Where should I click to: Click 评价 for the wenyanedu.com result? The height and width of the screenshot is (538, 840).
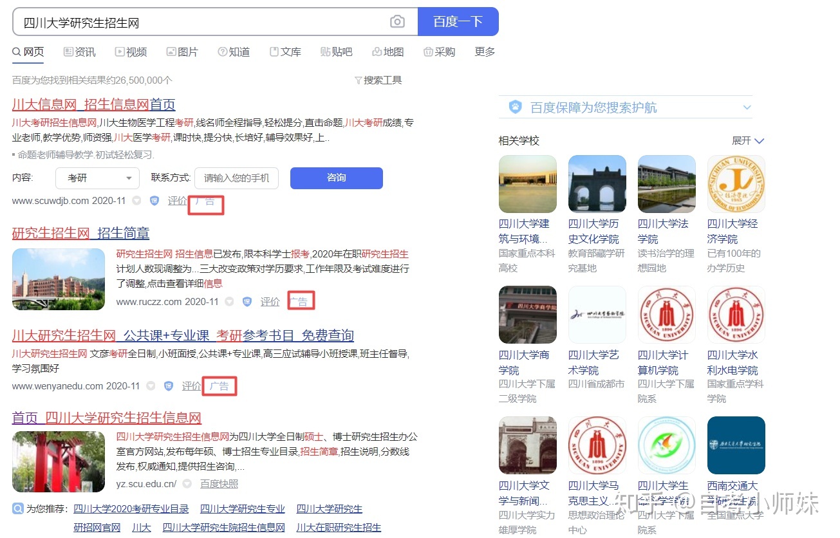tap(192, 386)
